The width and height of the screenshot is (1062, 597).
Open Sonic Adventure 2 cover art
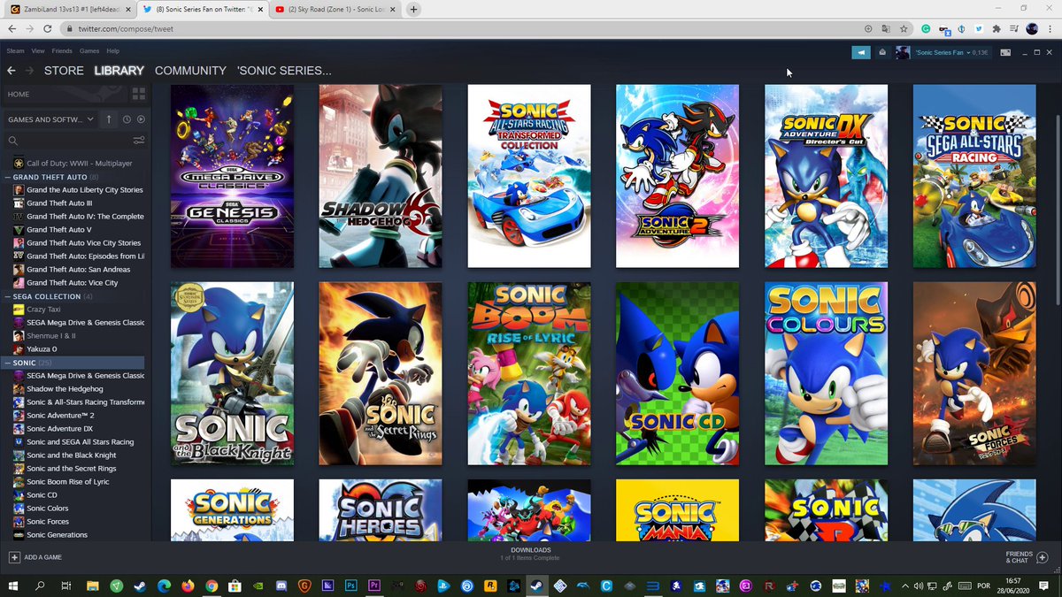677,176
